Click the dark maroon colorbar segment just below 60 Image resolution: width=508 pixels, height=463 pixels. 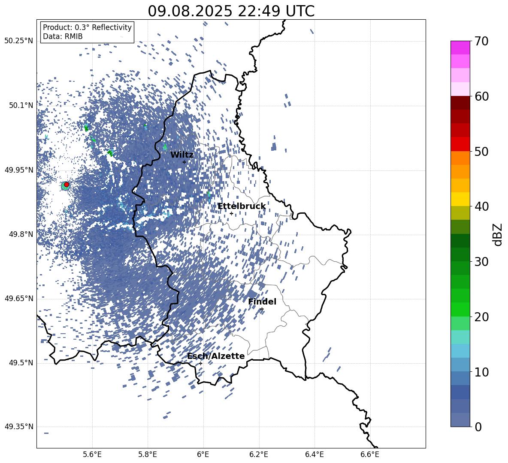coord(460,103)
